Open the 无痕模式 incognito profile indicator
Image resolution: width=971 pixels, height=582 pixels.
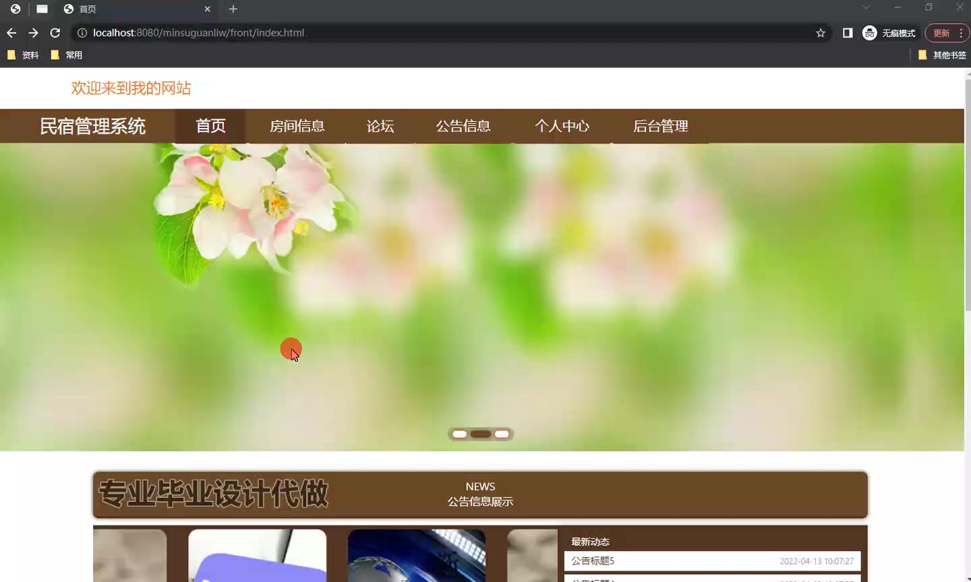click(x=889, y=33)
